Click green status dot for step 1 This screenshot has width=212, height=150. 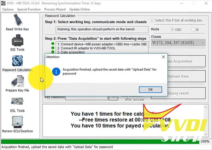coord(53,44)
